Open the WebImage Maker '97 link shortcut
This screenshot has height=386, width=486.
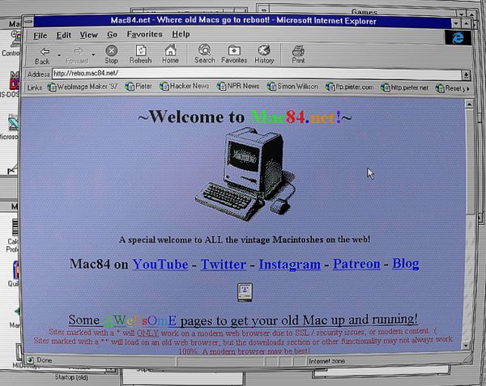[x=83, y=87]
